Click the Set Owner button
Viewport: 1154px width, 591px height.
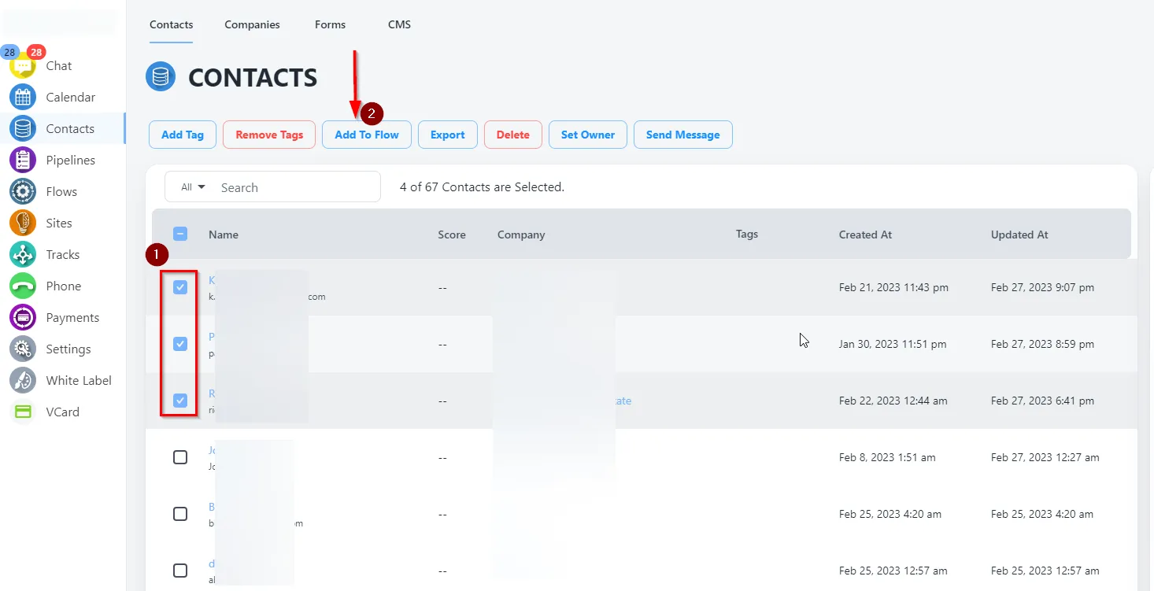point(588,135)
